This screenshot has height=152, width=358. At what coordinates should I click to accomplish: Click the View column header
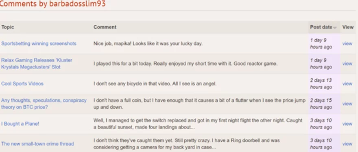click(348, 27)
